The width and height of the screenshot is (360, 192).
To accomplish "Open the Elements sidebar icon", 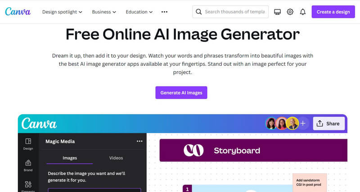I will point(28,186).
